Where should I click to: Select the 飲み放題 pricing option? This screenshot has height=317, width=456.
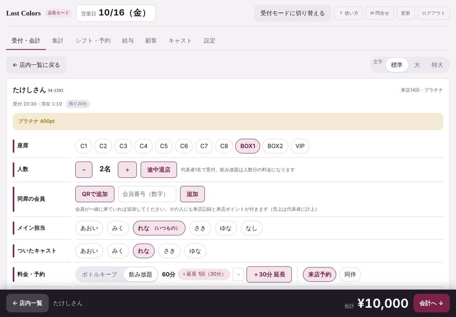(140, 275)
